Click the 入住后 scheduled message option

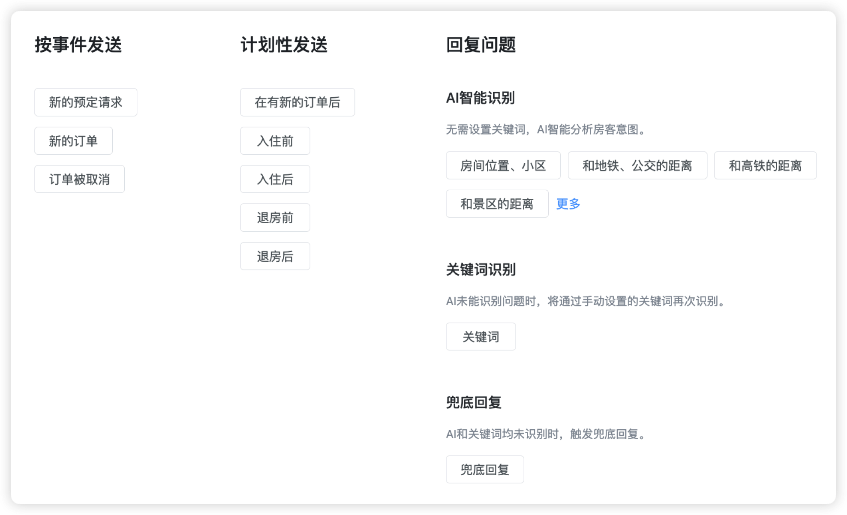(275, 179)
